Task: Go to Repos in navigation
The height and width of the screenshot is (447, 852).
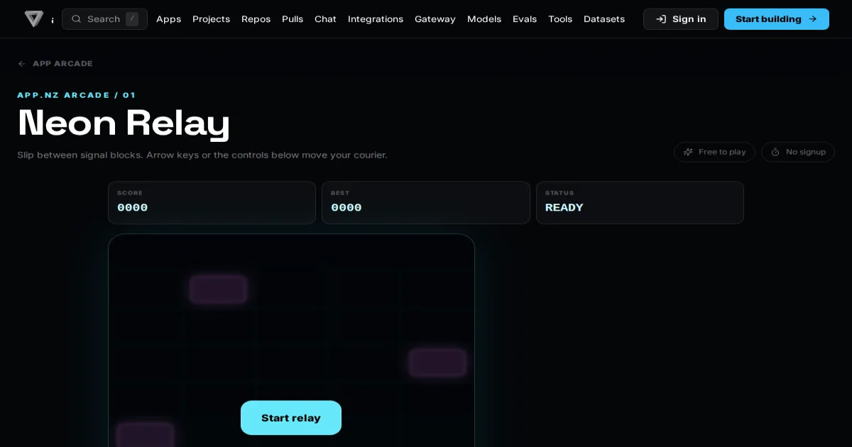Action: coord(256,19)
